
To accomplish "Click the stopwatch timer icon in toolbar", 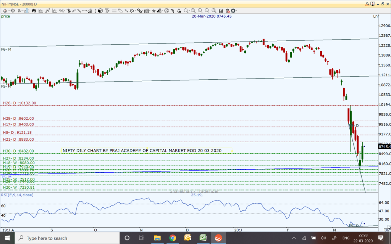I will coord(5,11).
